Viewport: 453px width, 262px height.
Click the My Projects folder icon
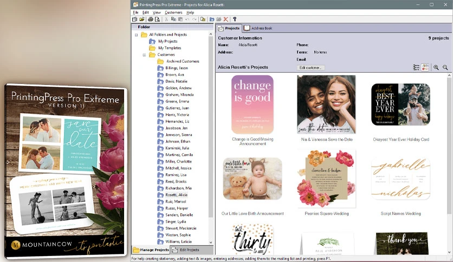tap(152, 41)
